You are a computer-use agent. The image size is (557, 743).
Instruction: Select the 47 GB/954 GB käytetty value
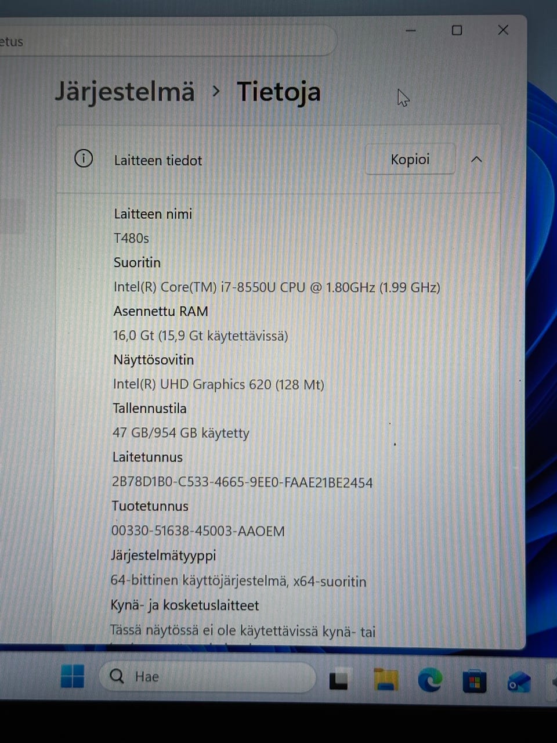click(x=181, y=433)
